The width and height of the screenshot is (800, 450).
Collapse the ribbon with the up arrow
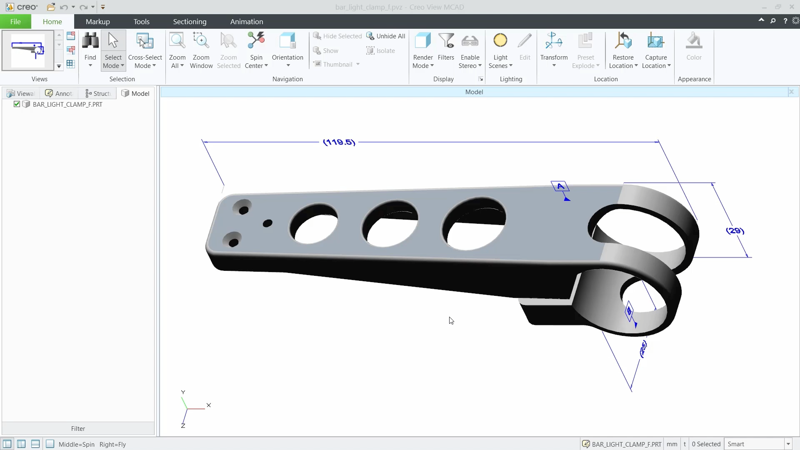tap(761, 20)
